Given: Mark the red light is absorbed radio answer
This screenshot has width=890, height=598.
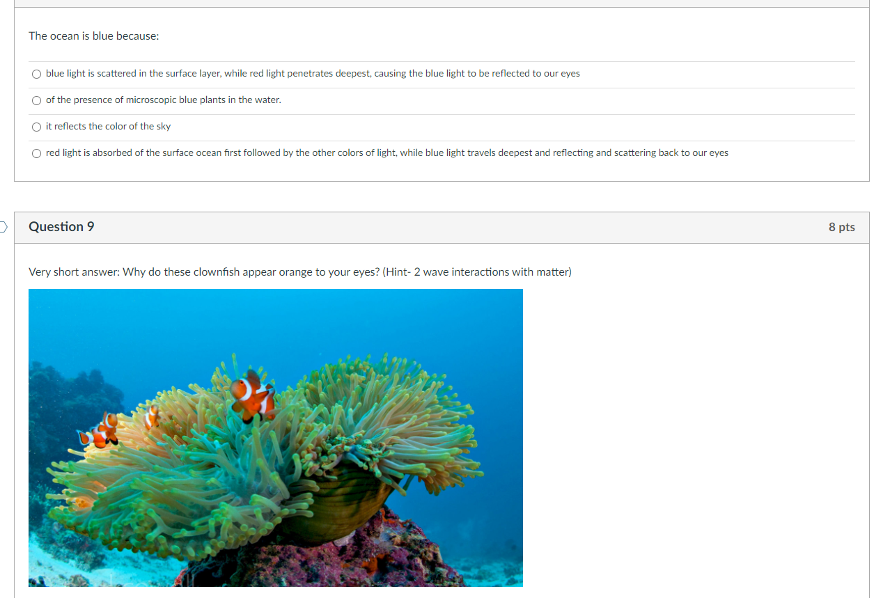Looking at the screenshot, I should point(36,153).
